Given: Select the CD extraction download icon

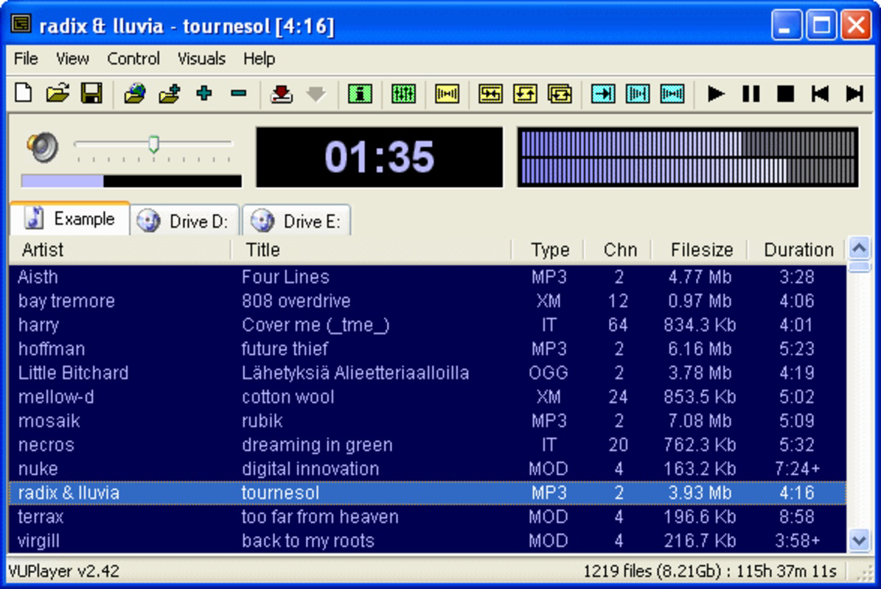Looking at the screenshot, I should [x=279, y=94].
